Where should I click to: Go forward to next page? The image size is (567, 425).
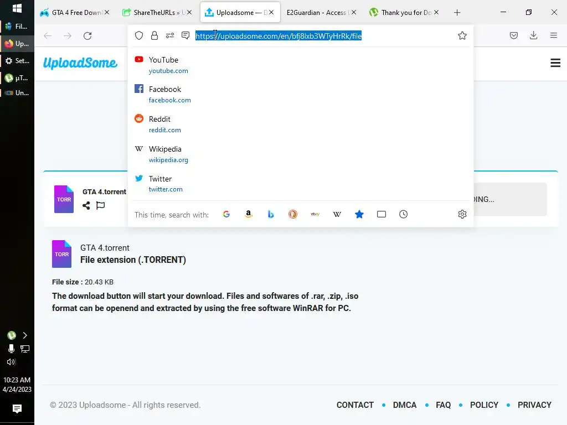click(68, 36)
